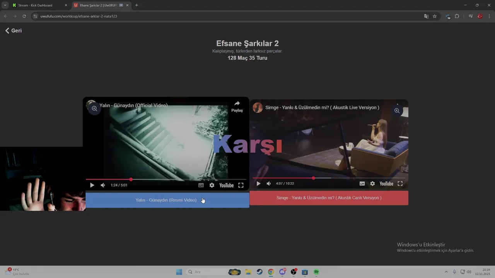Screen dimensions: 495x278
Task: Open settings gear on the Yalın video player
Action: tap(212, 185)
